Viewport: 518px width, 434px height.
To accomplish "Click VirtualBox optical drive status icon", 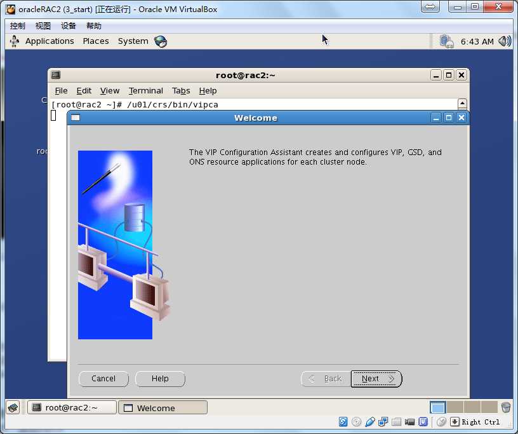I will coord(357,422).
